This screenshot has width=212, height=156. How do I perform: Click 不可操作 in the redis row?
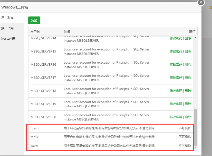coord(185,137)
